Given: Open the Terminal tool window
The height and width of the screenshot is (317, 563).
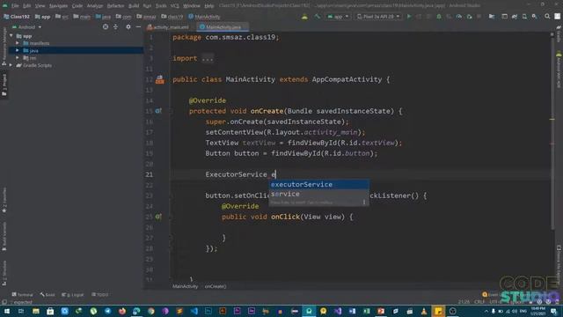Looking at the screenshot, I should point(22,295).
